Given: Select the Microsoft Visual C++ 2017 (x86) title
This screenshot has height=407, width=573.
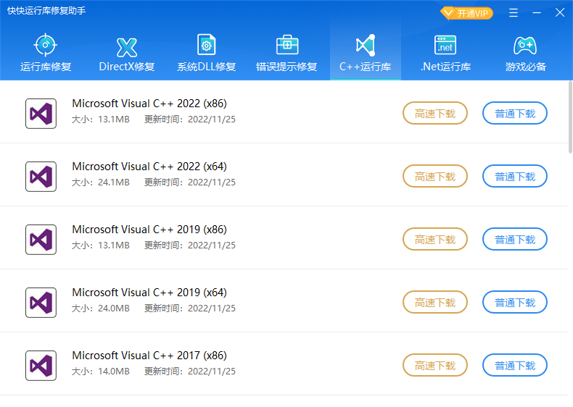Looking at the screenshot, I should point(149,356).
